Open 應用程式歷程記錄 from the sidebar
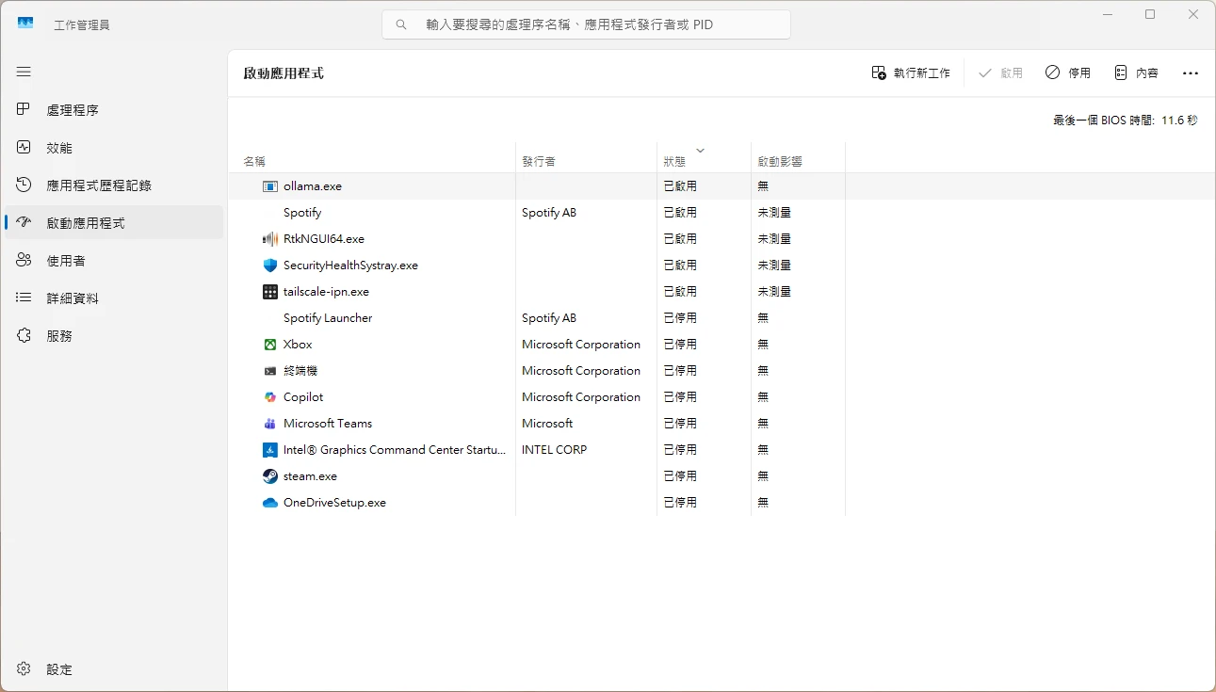The height and width of the screenshot is (692, 1216). (x=99, y=185)
